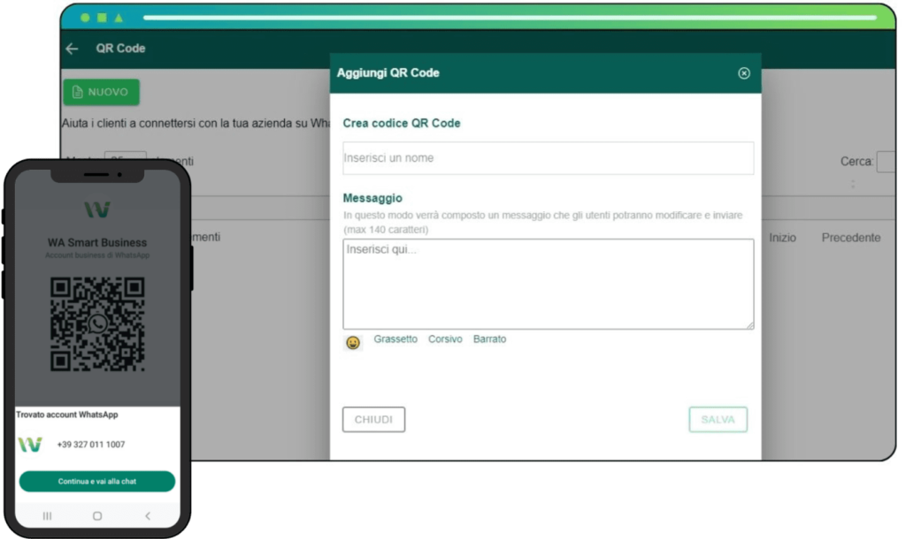Tap the WA Smart Business logo on phone
The height and width of the screenshot is (539, 906).
[x=97, y=209]
